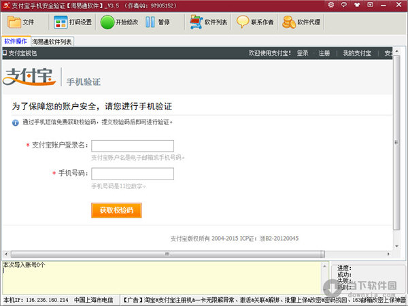This screenshot has width=408, height=306.
Task: Click the orange 获取校验码 button
Action: coord(116,210)
